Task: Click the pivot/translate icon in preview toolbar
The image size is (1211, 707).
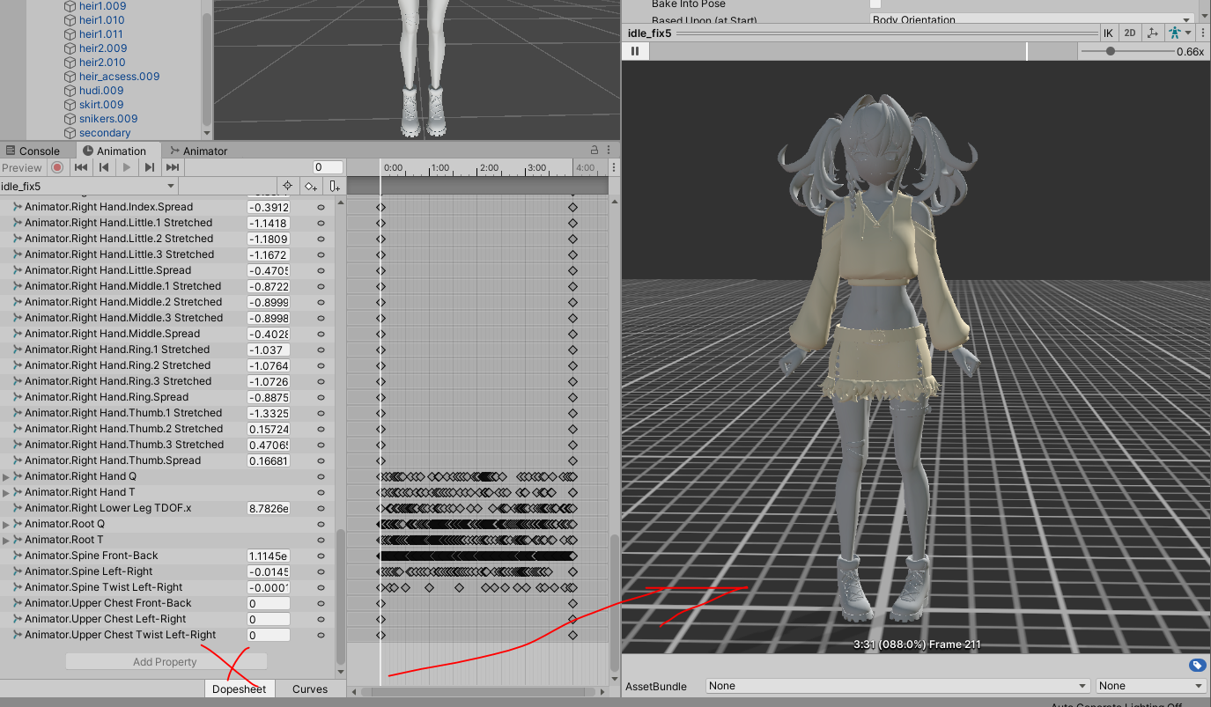Action: click(x=1153, y=33)
